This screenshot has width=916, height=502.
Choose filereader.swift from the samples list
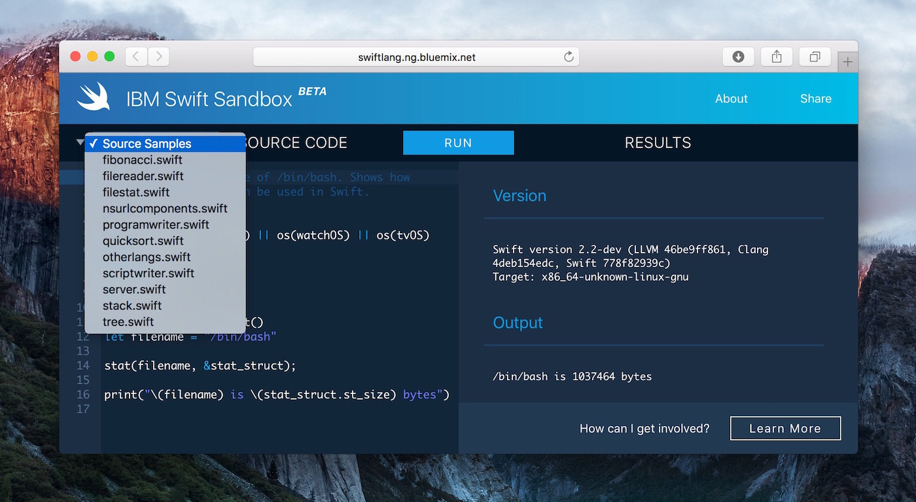165,176
